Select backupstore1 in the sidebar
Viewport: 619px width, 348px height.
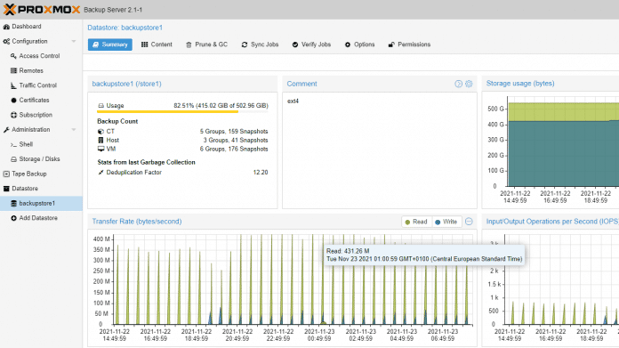41,203
